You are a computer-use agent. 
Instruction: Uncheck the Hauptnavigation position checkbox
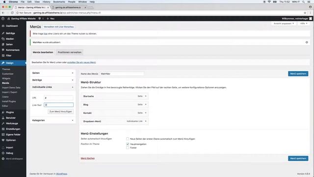128,144
